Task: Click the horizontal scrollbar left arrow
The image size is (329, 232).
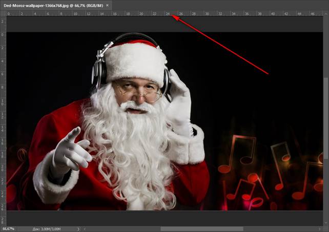Action: click(x=85, y=229)
